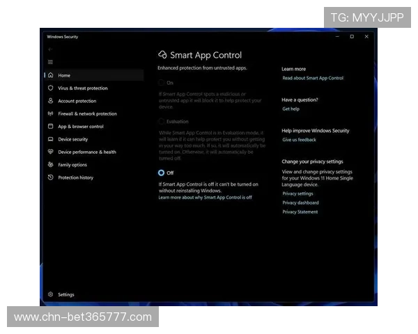Image resolution: width=418 pixels, height=334 pixels.
Task: Open the Privacy dashboard link
Action: tap(300, 202)
